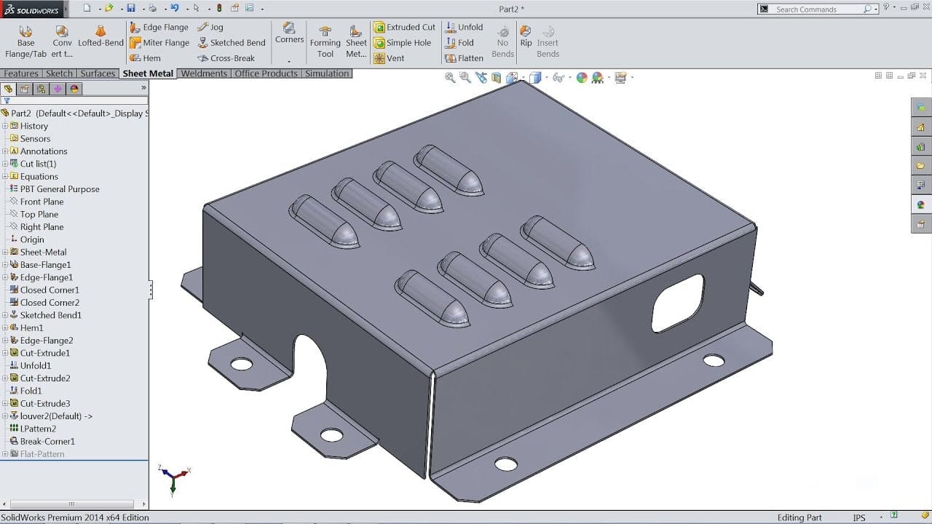Insert a Vent feature

[x=389, y=58]
